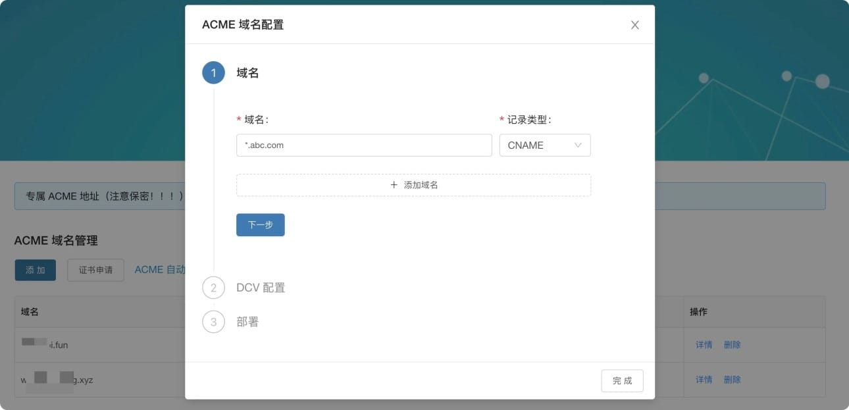Click the step 1 circle icon
Screen dimensions: 849x410
click(x=213, y=73)
